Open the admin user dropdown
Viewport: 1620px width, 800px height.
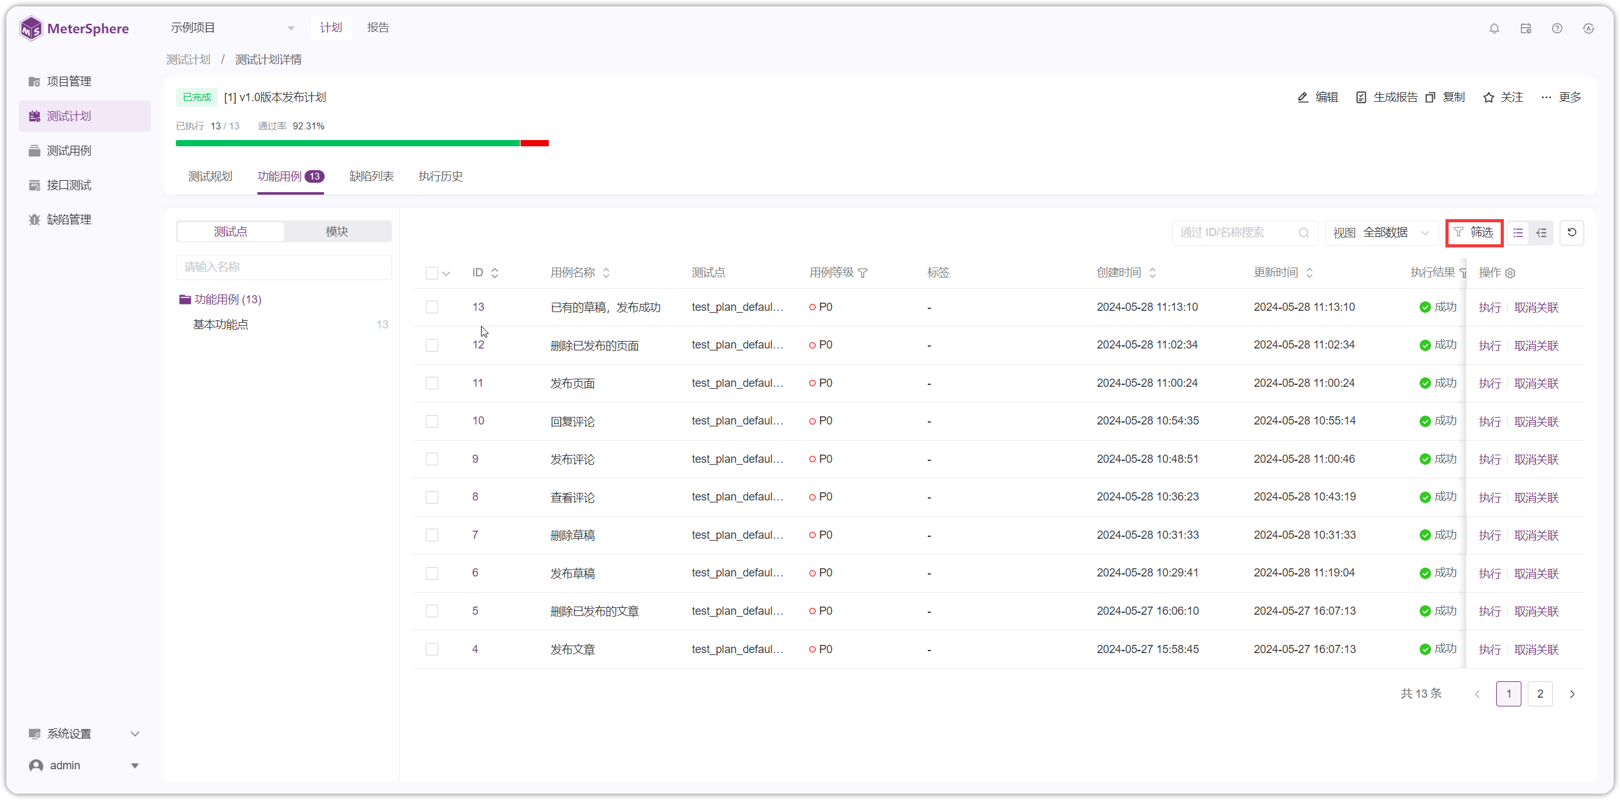coord(84,765)
